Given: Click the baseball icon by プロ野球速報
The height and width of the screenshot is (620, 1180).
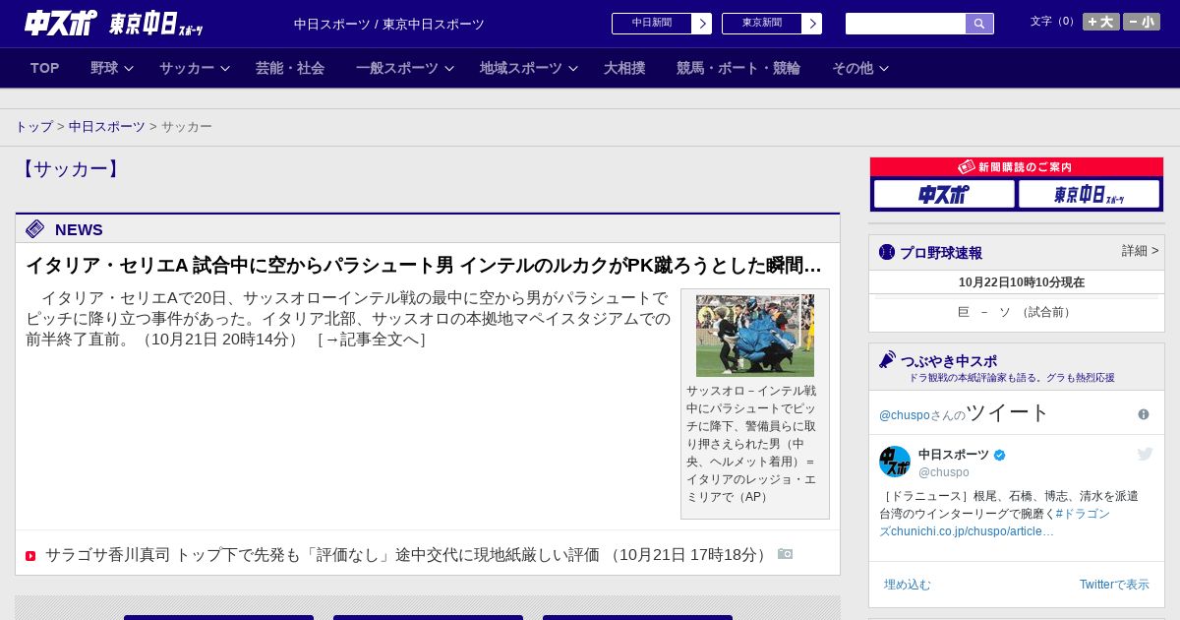Looking at the screenshot, I should click(887, 252).
